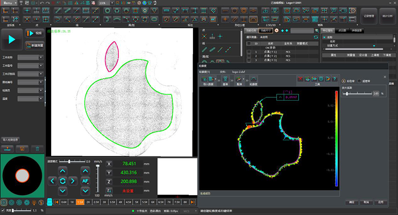
Task: Open the 工件名称 dropdown
Action: (x=41, y=58)
